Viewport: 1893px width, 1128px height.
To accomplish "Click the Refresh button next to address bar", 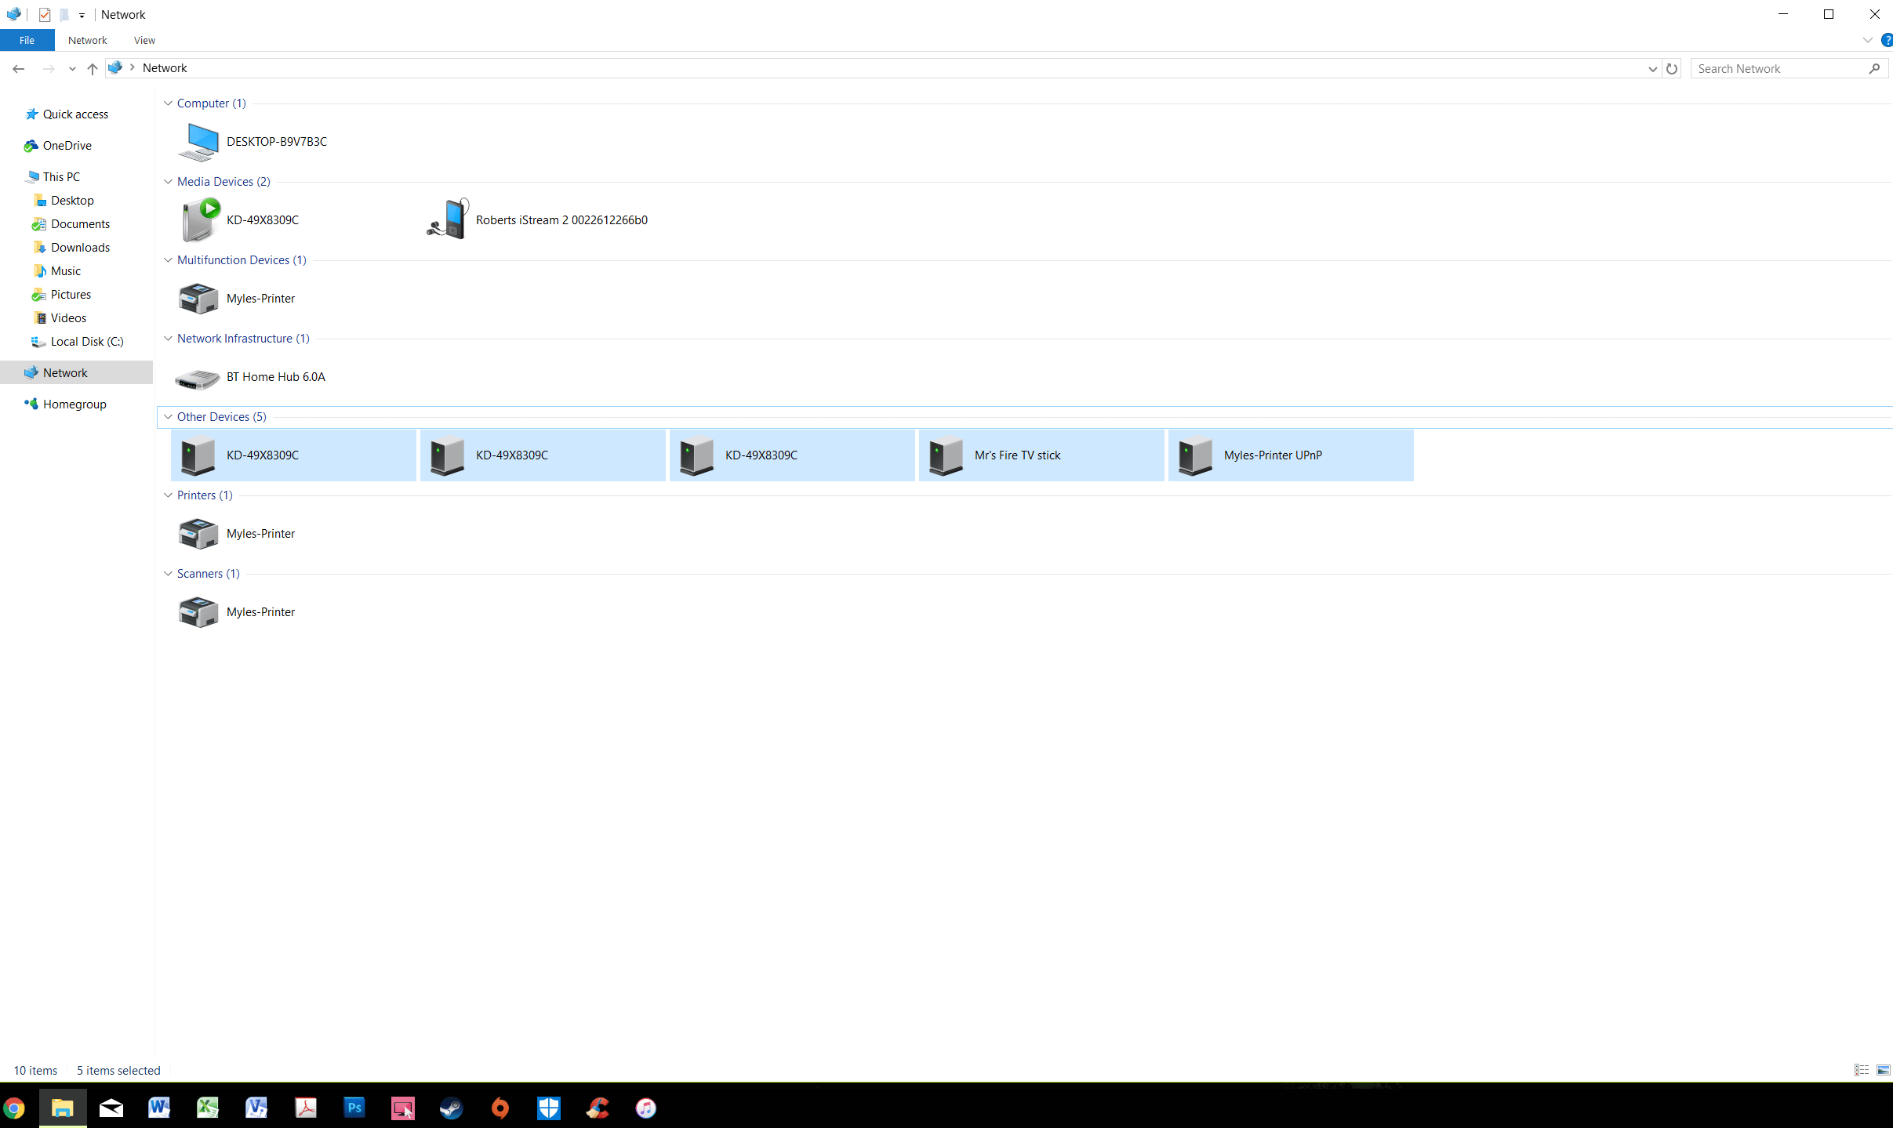I will pyautogui.click(x=1672, y=69).
